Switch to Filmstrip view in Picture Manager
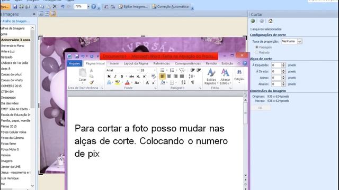Viewport: 339px width, 190px height. tap(47, 14)
